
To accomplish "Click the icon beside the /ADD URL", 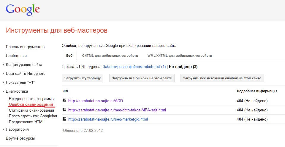I will click(64, 101).
